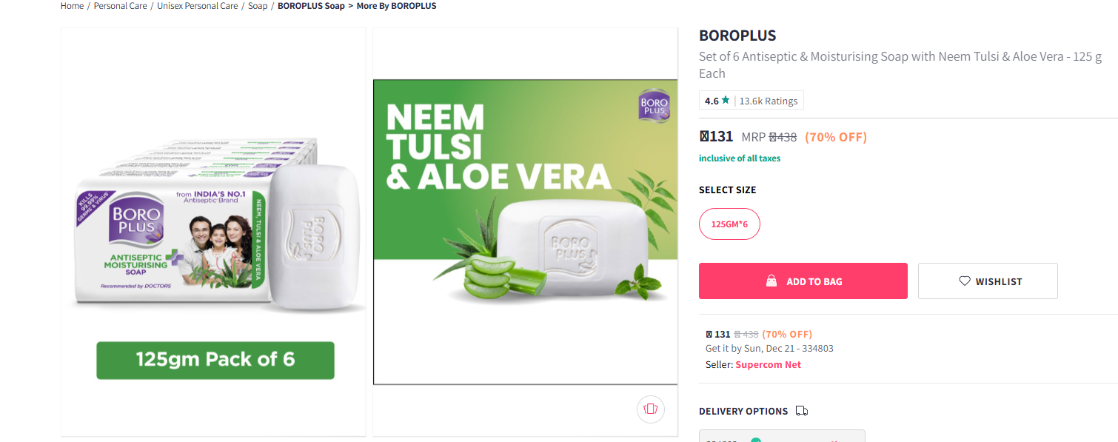This screenshot has width=1118, height=442.
Task: Open More By BOROPLUS link
Action: pos(397,6)
